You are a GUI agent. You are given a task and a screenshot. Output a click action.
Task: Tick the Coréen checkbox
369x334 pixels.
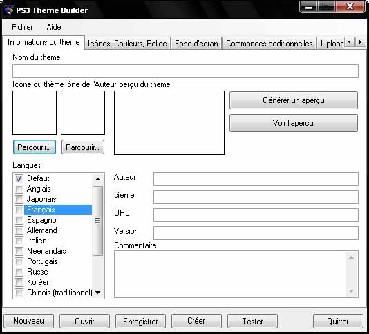click(19, 282)
